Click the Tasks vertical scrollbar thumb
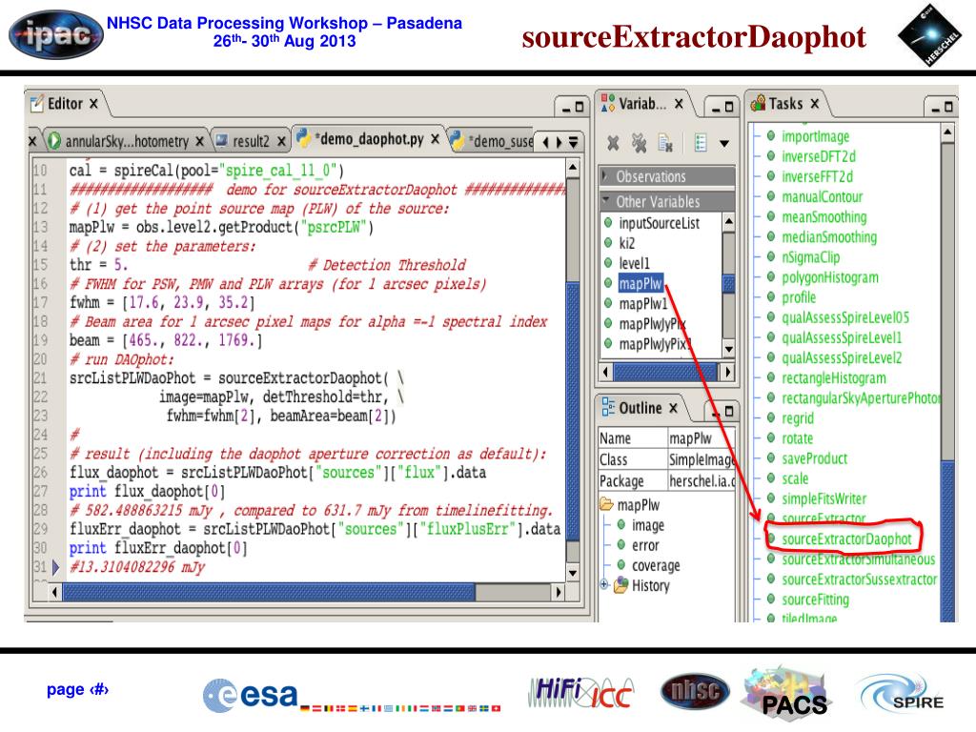The height and width of the screenshot is (732, 976). coord(948,541)
